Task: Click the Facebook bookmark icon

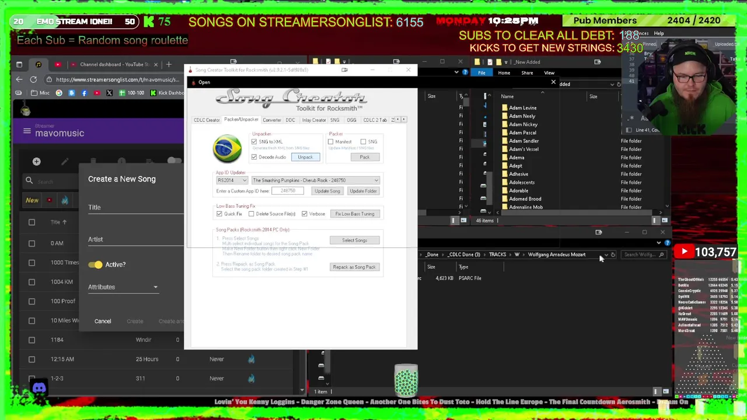Action: tap(84, 93)
